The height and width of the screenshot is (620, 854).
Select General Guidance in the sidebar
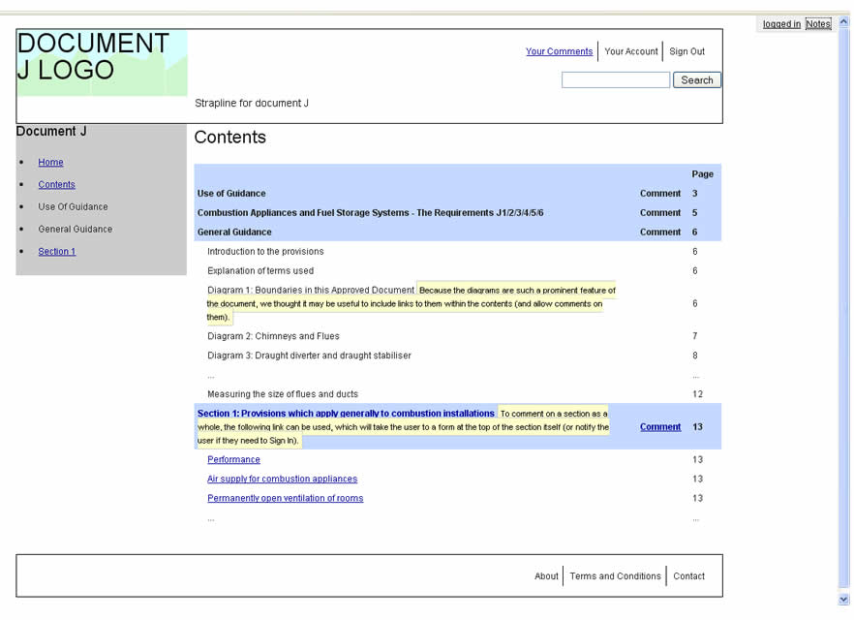click(x=76, y=230)
